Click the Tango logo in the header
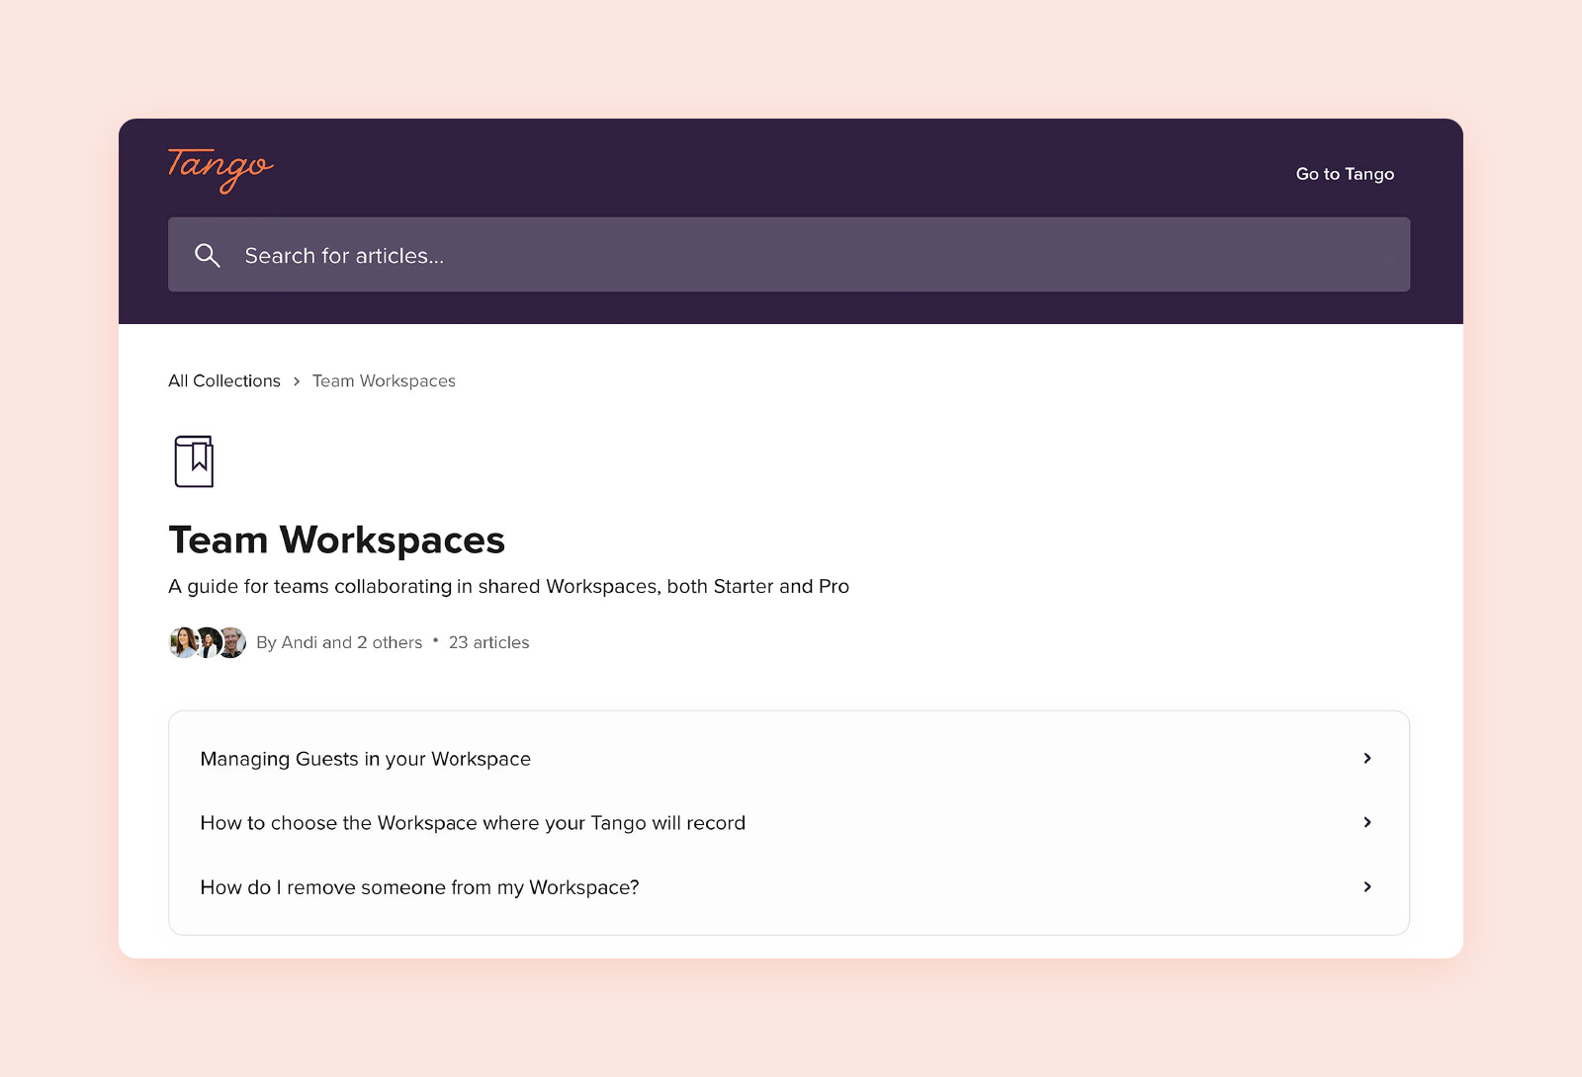 click(x=220, y=170)
